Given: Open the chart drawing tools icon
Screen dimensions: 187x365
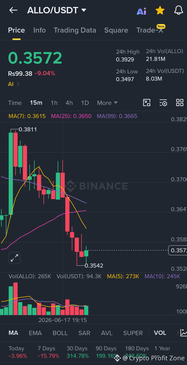Looking at the screenshot, I should coord(147,103).
